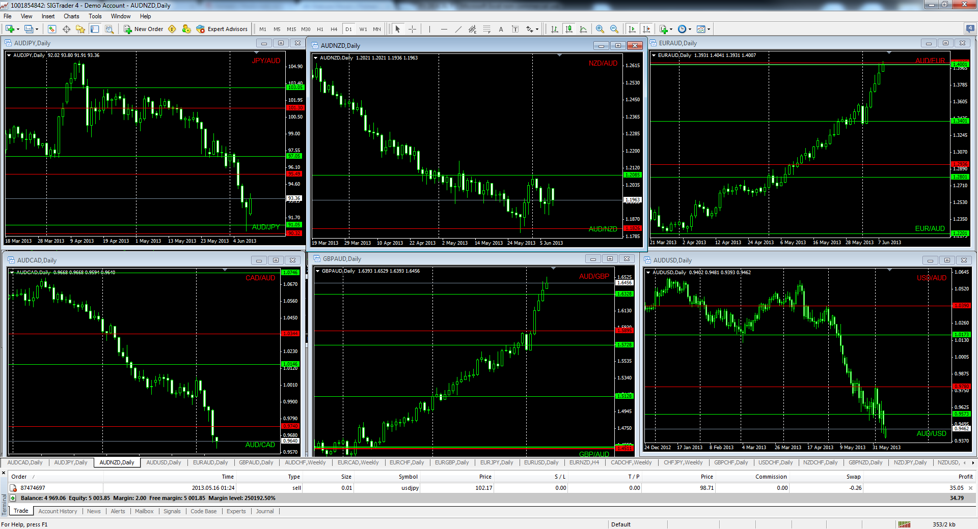
Task: Select the horizontal line drawing tool
Action: [444, 29]
